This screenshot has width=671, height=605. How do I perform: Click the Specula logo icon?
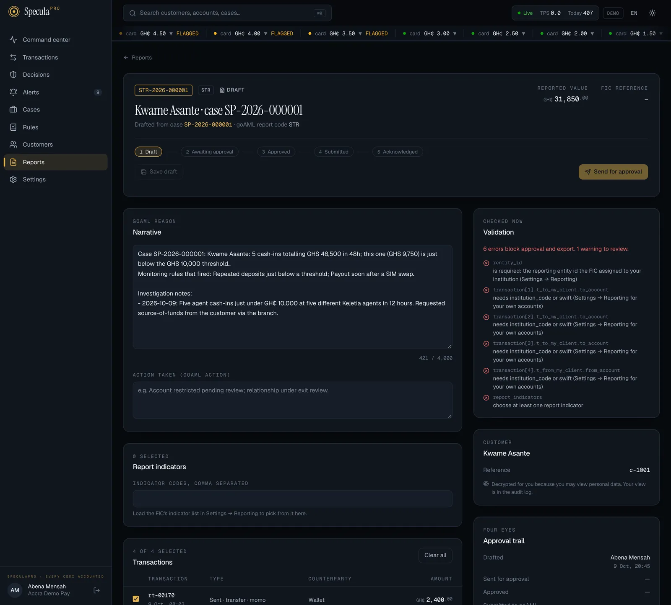[14, 12]
